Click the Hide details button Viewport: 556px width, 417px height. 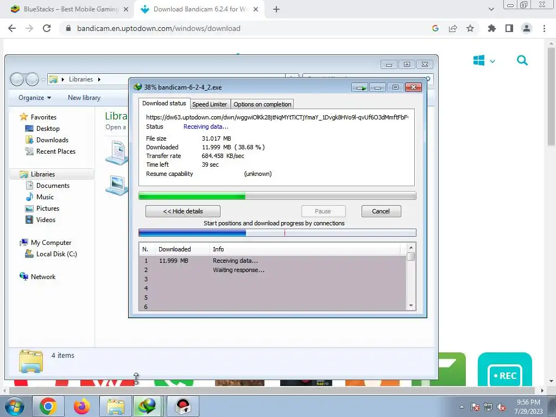click(183, 211)
